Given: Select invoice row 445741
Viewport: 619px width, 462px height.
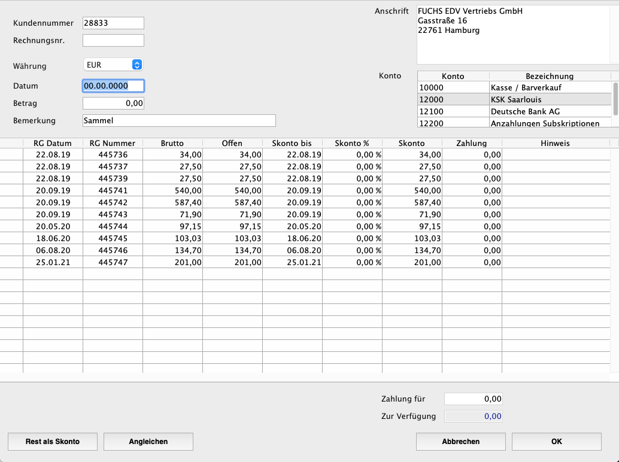Looking at the screenshot, I should (113, 190).
